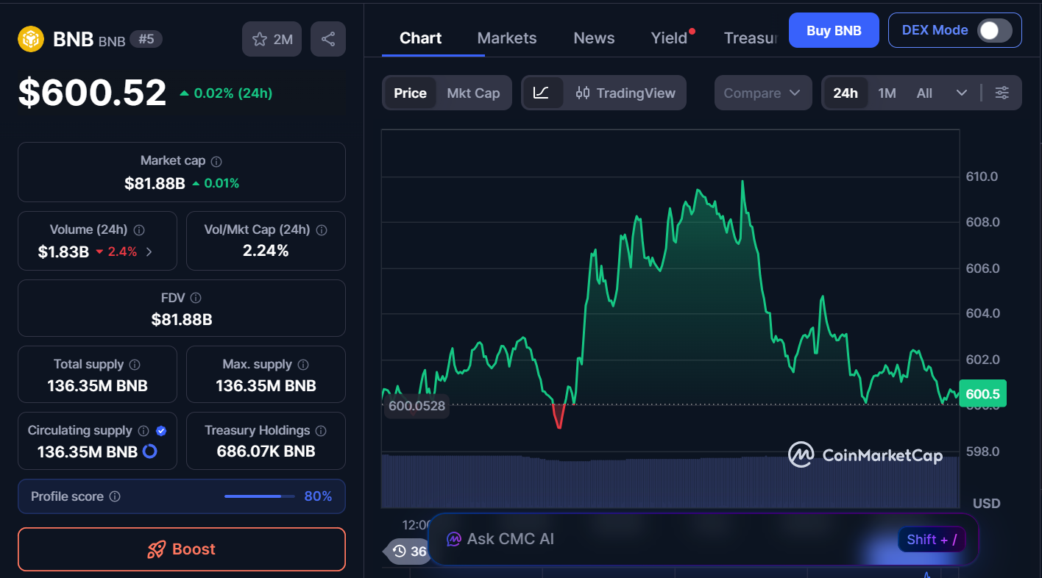The width and height of the screenshot is (1042, 578).
Task: Toggle DEX Mode switch
Action: [994, 30]
